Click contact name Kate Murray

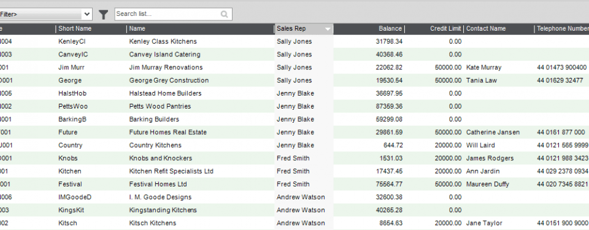coord(484,67)
